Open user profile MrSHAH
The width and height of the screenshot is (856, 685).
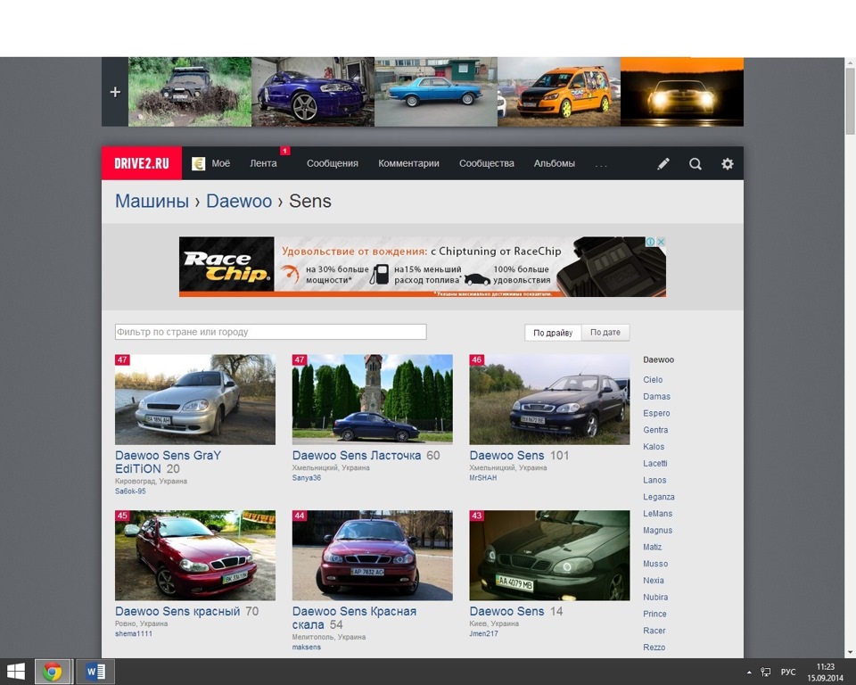coord(483,477)
